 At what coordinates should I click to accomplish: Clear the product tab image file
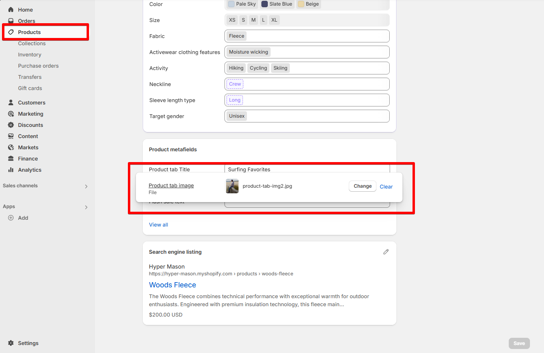pyautogui.click(x=386, y=187)
